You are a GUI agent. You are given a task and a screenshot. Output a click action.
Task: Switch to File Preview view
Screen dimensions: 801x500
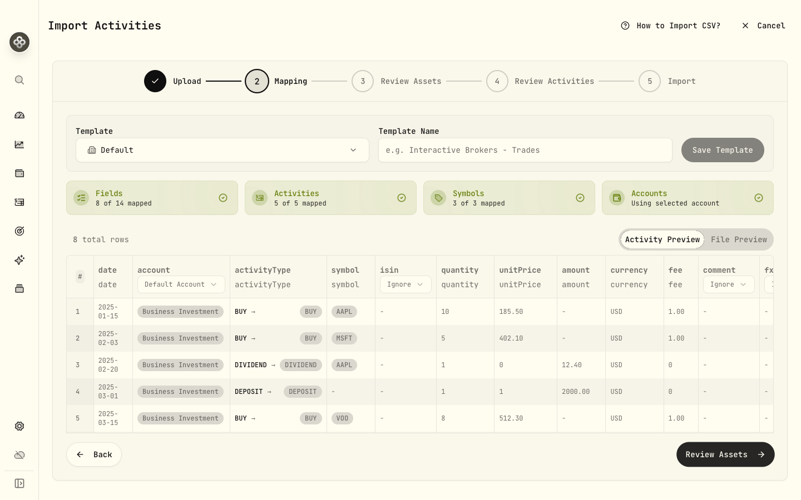coord(739,239)
